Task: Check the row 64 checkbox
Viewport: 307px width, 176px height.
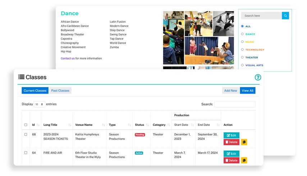Action: pyautogui.click(x=26, y=153)
